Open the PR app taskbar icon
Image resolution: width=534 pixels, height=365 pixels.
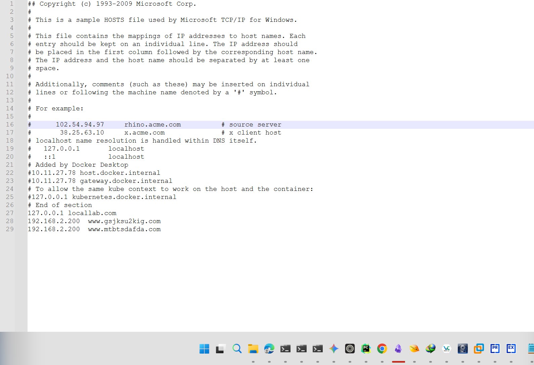tap(495, 349)
